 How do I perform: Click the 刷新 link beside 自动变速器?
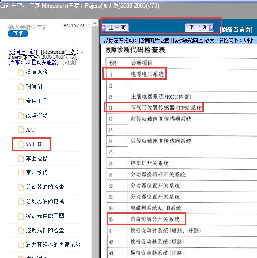[x=69, y=62]
